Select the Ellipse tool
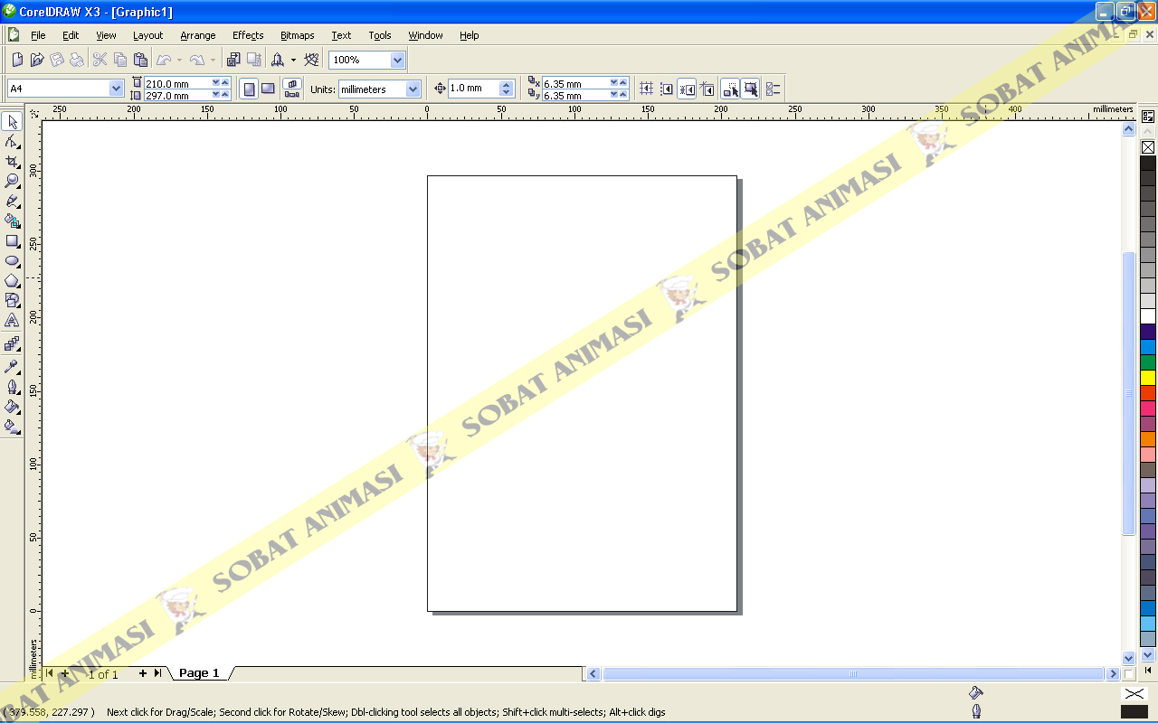The width and height of the screenshot is (1158, 723). click(x=13, y=261)
